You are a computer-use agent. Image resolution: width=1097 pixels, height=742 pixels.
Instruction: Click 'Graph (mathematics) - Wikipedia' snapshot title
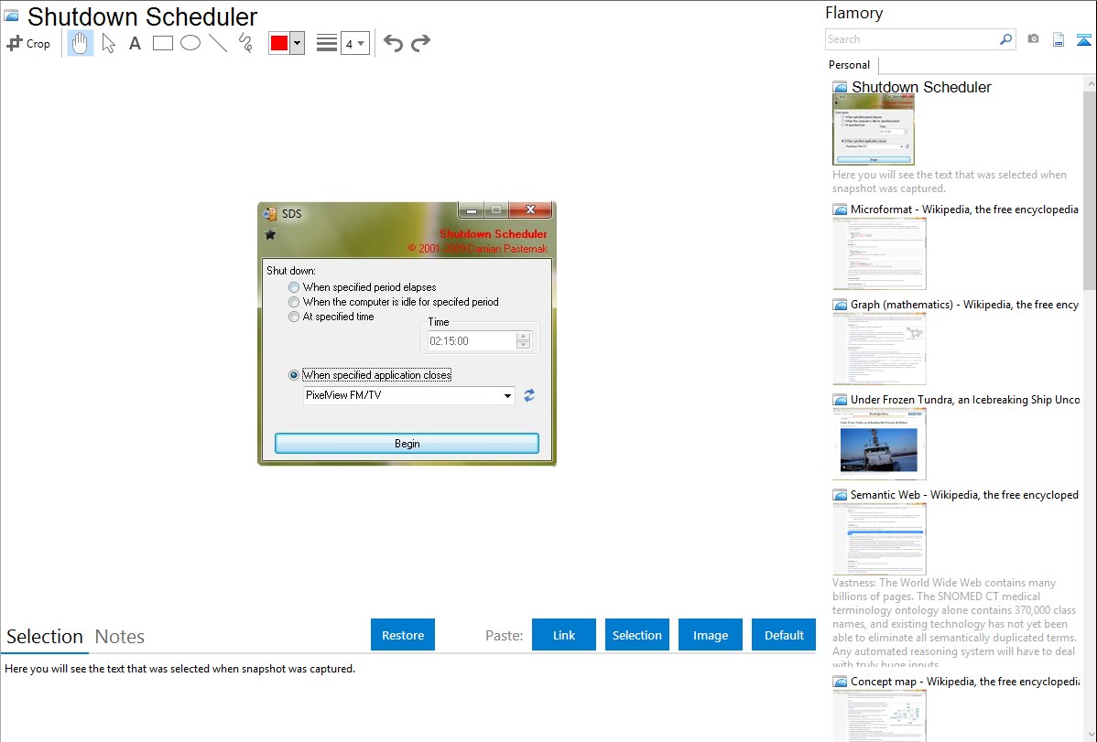coord(964,305)
